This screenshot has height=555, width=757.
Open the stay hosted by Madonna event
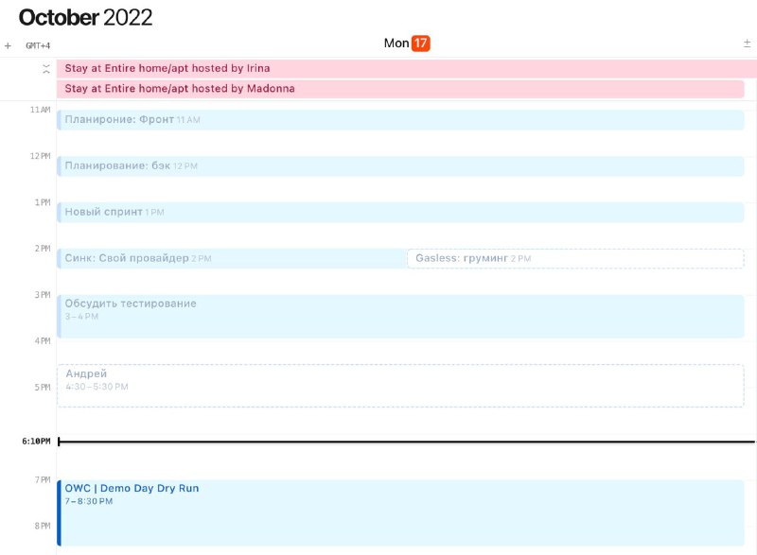(400, 89)
